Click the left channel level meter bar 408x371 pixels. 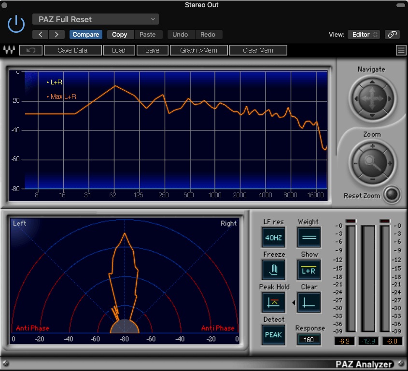351,278
